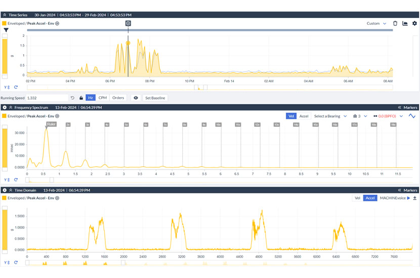Click the Frequency Spectrum overview navigator strip

[219, 180]
